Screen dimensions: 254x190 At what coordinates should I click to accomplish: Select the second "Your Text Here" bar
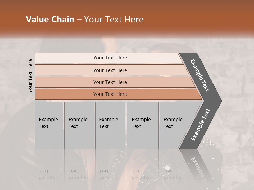110,70
